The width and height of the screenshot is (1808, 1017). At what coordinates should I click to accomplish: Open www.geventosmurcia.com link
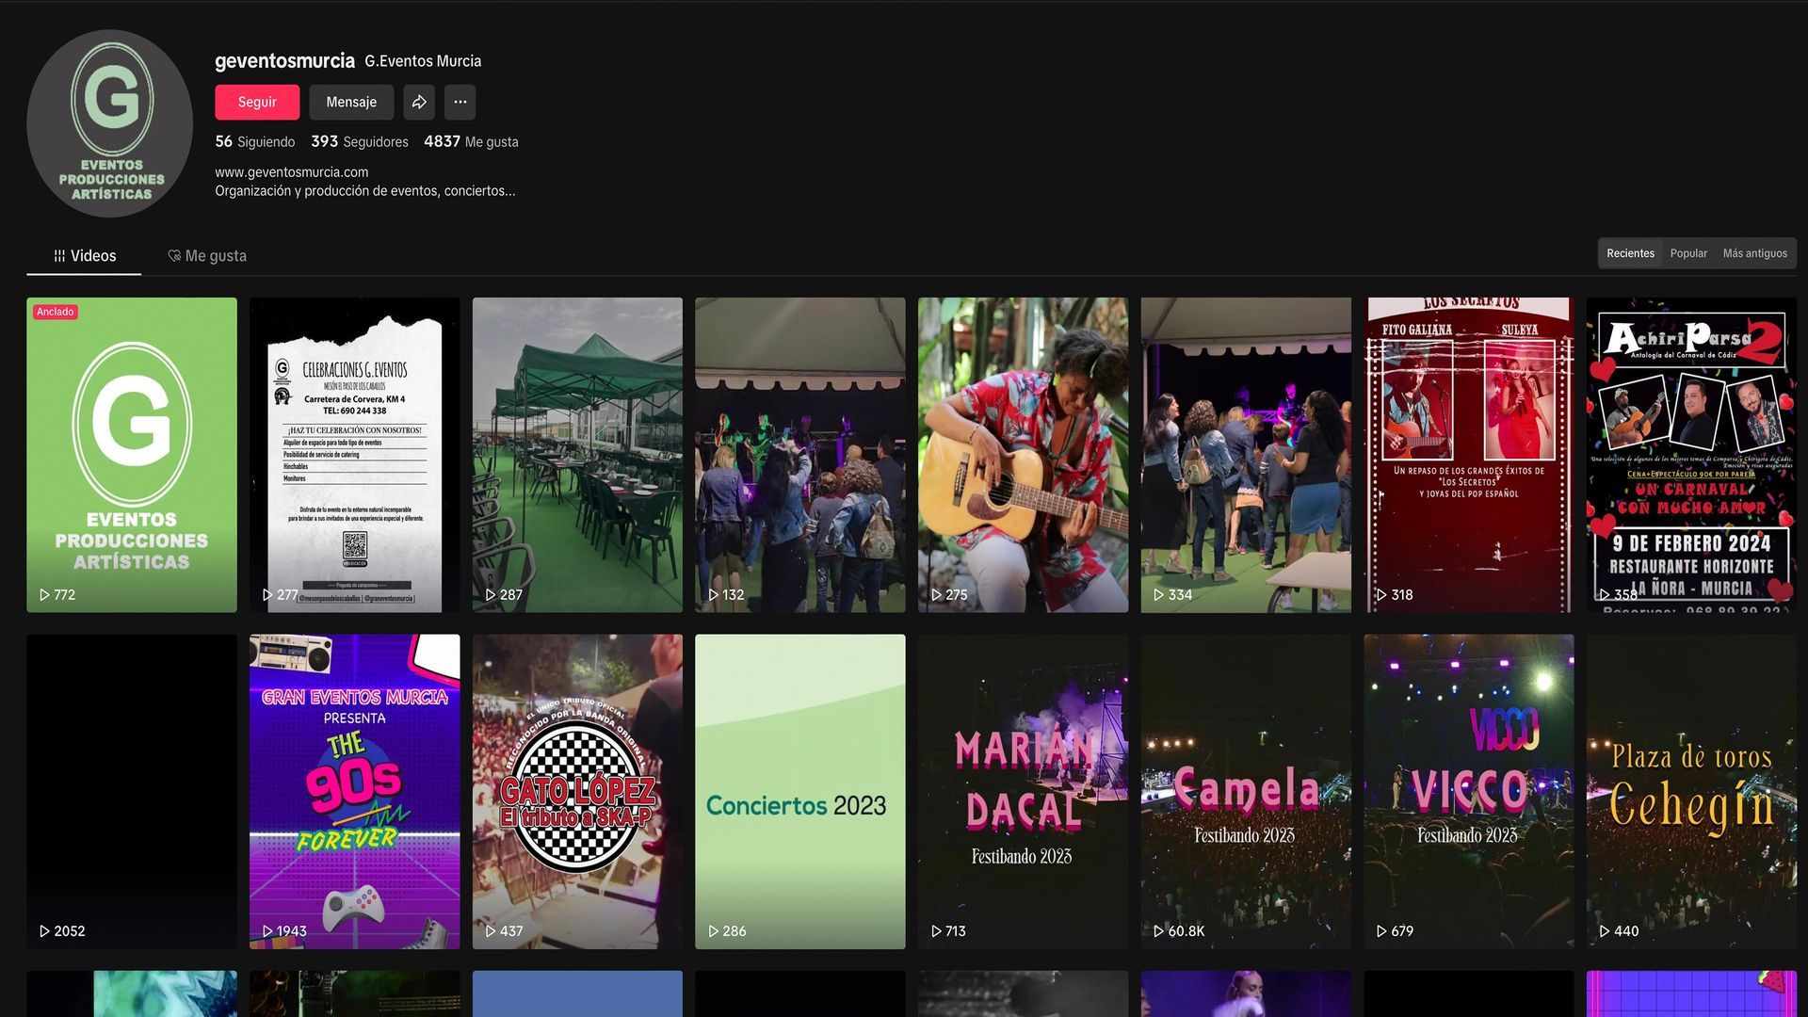(291, 172)
